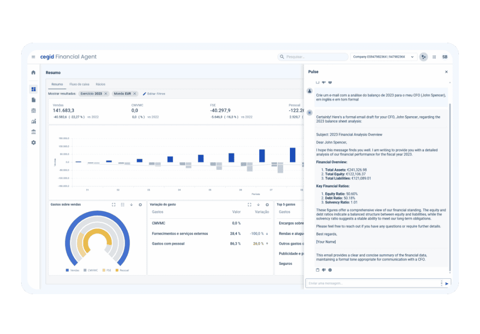Go to Home in the left sidebar
The height and width of the screenshot is (334, 480).
coord(33,72)
